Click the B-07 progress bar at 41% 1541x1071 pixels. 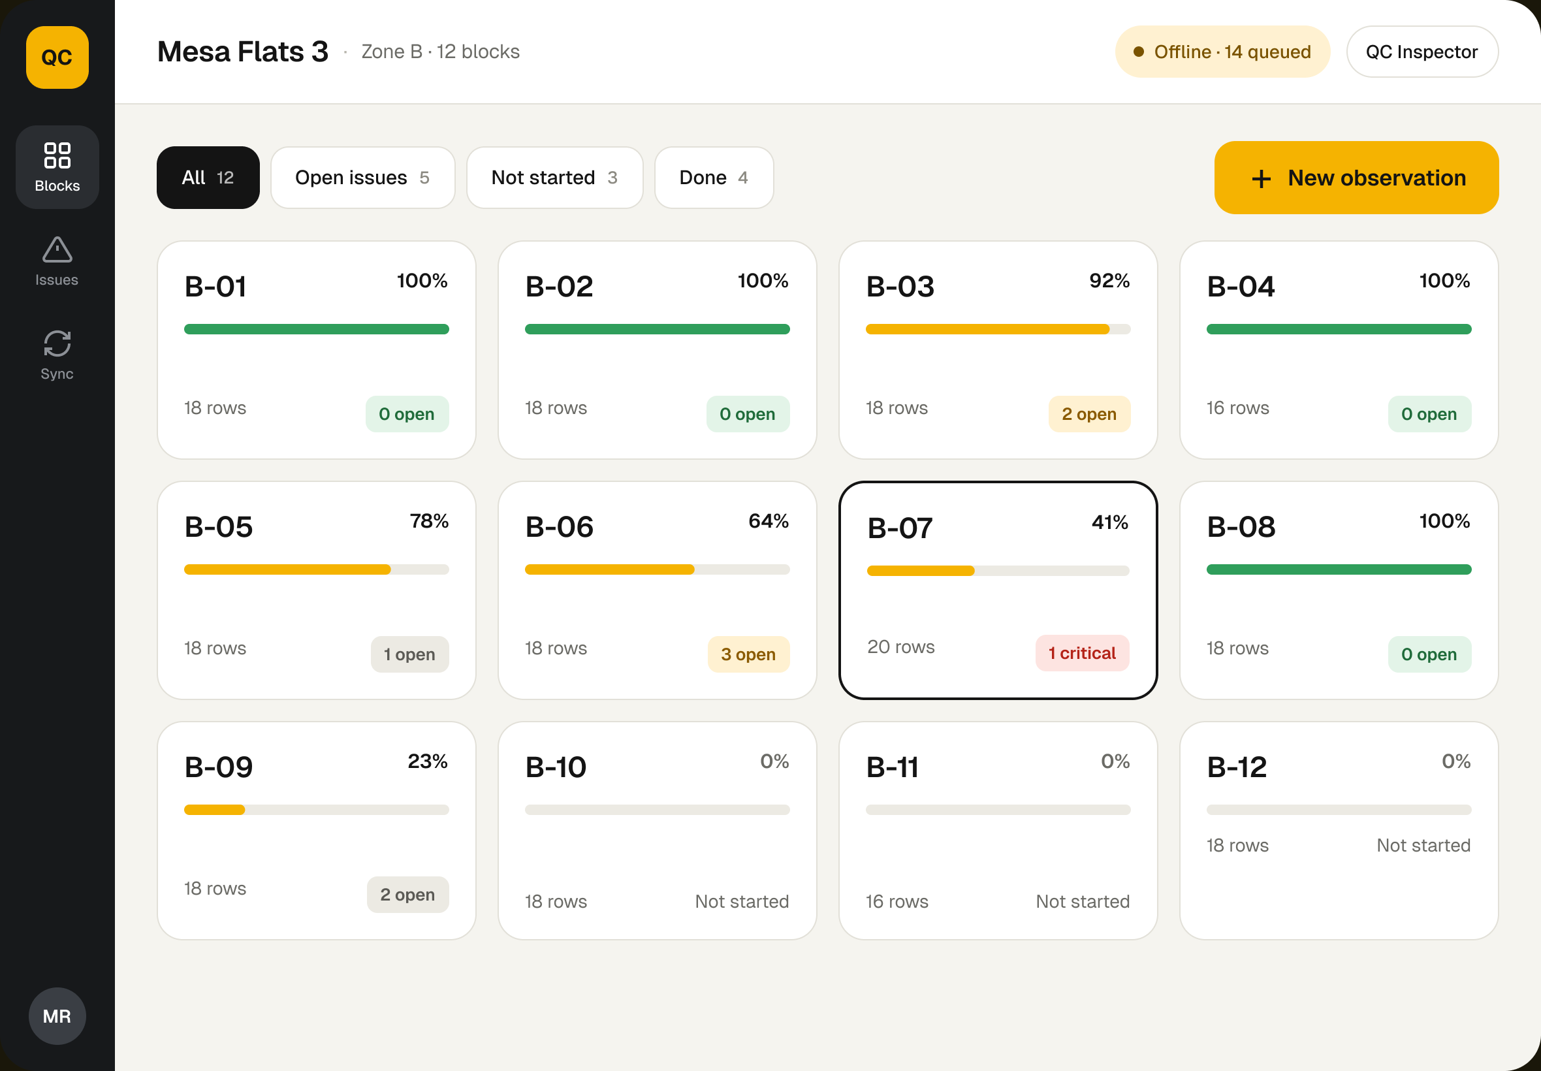[x=998, y=571]
